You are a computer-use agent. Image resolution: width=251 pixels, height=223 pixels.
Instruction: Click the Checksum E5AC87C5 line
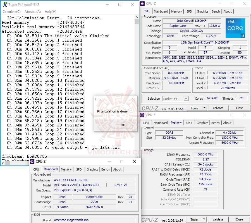click(24, 156)
